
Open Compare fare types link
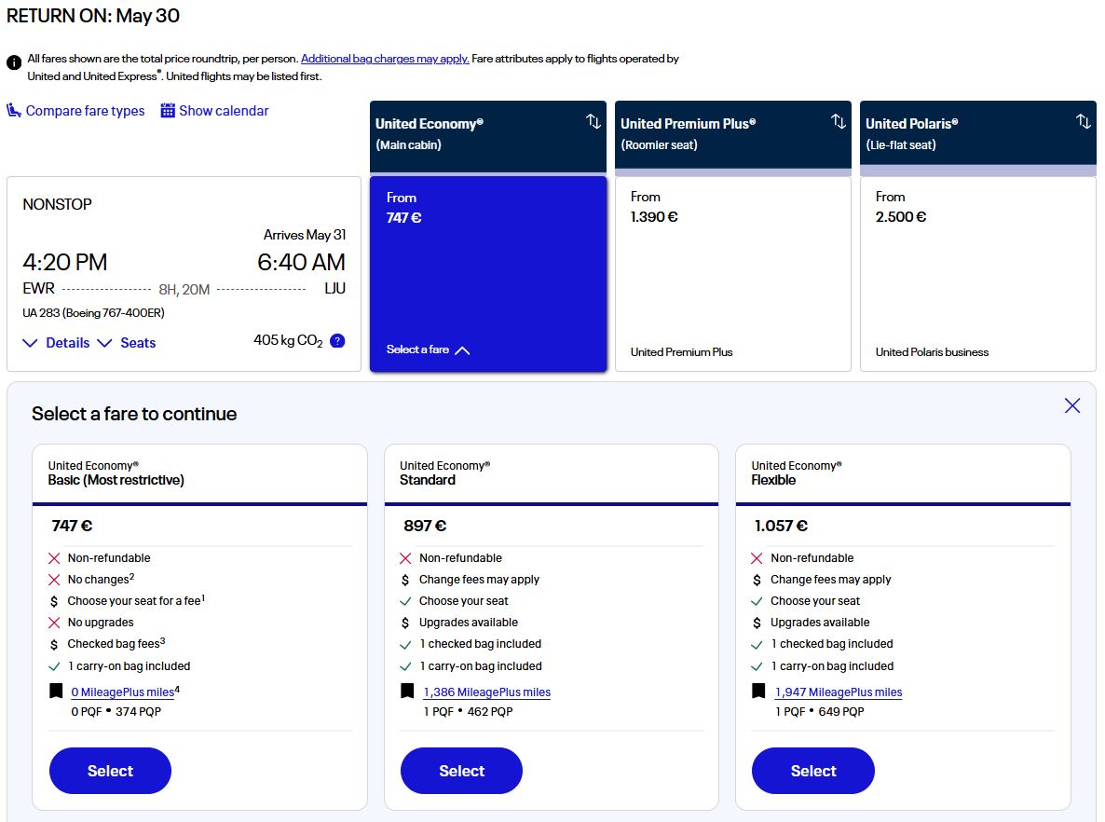[x=85, y=111]
